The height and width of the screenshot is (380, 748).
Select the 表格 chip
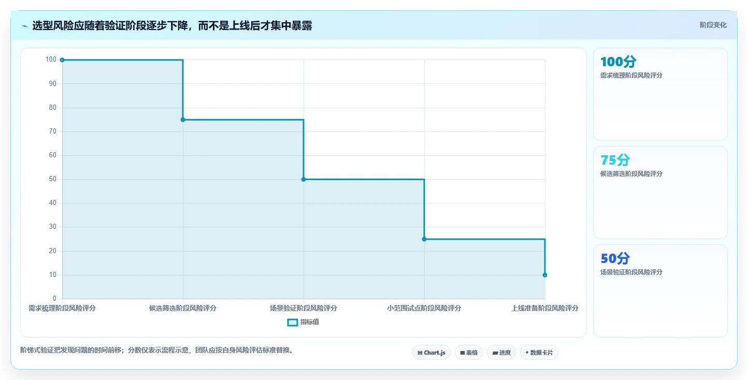[469, 353]
